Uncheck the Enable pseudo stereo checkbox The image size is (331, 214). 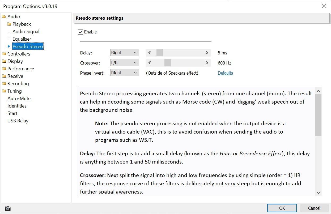tap(80, 32)
